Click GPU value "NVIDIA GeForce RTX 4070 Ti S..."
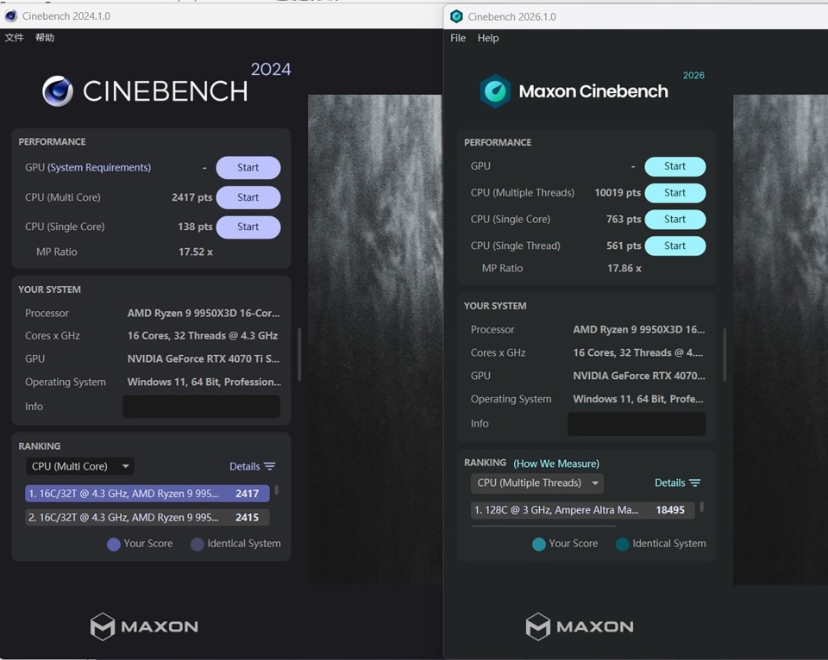Screen dimensions: 828x660 click(x=204, y=358)
